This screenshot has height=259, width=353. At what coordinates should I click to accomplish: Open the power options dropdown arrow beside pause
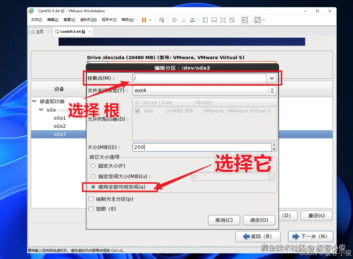tap(150, 20)
